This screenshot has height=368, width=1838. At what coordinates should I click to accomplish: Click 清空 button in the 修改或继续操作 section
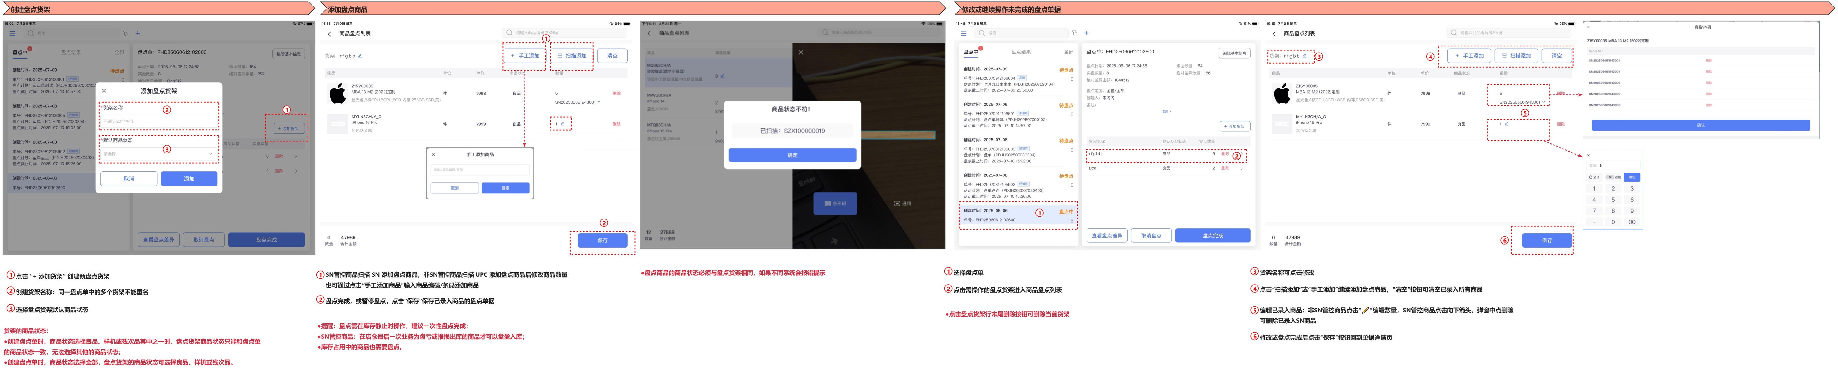point(1556,56)
